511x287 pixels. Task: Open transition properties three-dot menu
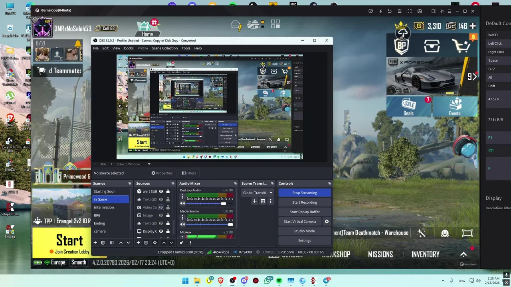pyautogui.click(x=270, y=201)
